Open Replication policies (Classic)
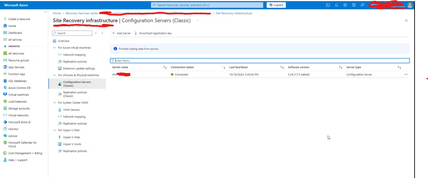The height and width of the screenshot is (178, 428). (72, 94)
